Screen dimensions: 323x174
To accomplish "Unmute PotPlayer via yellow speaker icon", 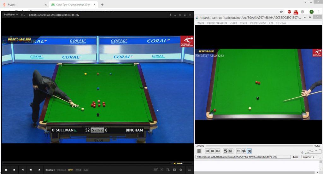I will click(x=175, y=164).
